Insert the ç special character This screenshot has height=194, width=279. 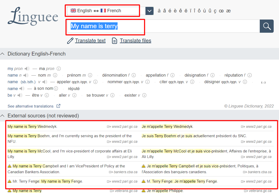click(215, 11)
